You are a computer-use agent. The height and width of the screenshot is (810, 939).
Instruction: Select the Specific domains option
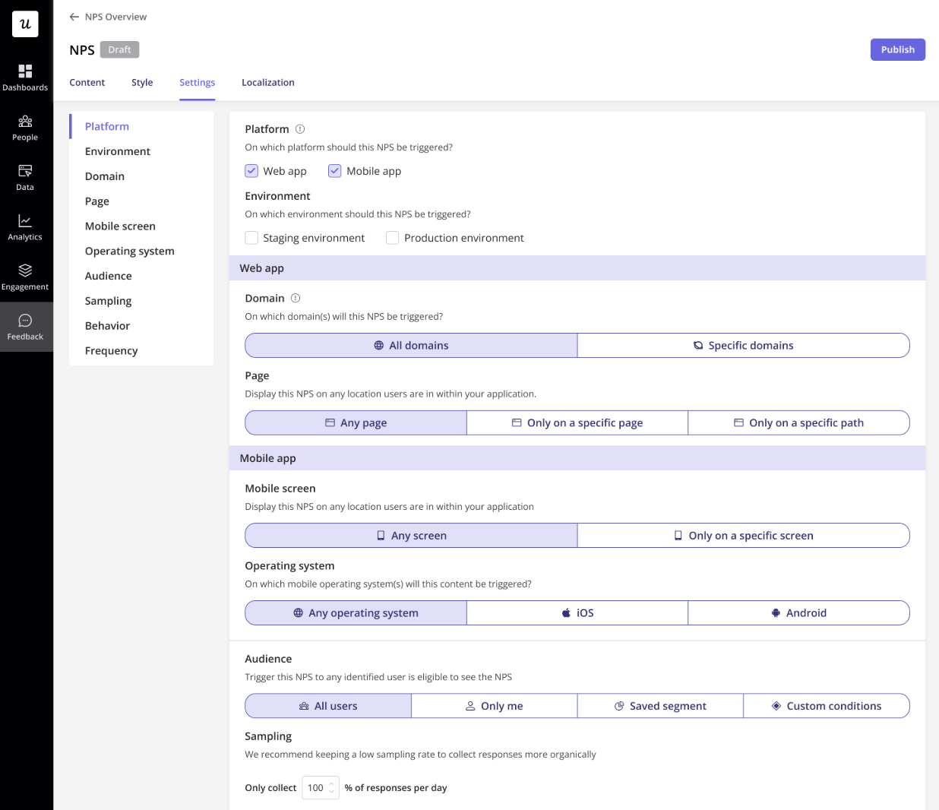pyautogui.click(x=744, y=345)
